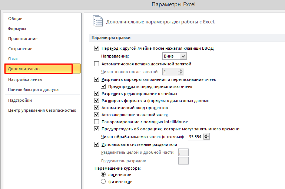Toggle Предупреждать об операциях, занимающих много времени
Viewport: 285px width, 189px height.
(96, 129)
